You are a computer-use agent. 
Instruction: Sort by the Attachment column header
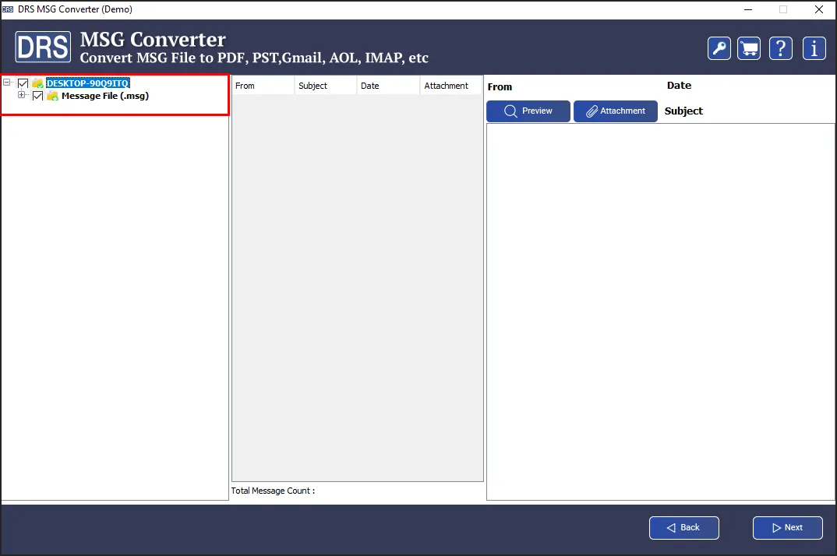coord(451,86)
